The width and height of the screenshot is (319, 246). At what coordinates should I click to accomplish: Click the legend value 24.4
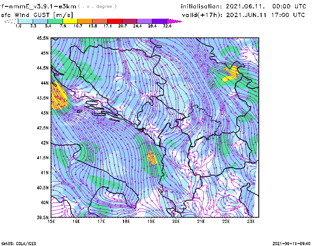pyautogui.click(x=137, y=26)
